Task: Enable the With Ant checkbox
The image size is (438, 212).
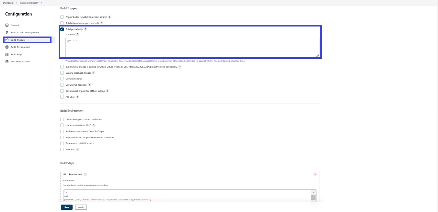Action: pyautogui.click(x=62, y=149)
